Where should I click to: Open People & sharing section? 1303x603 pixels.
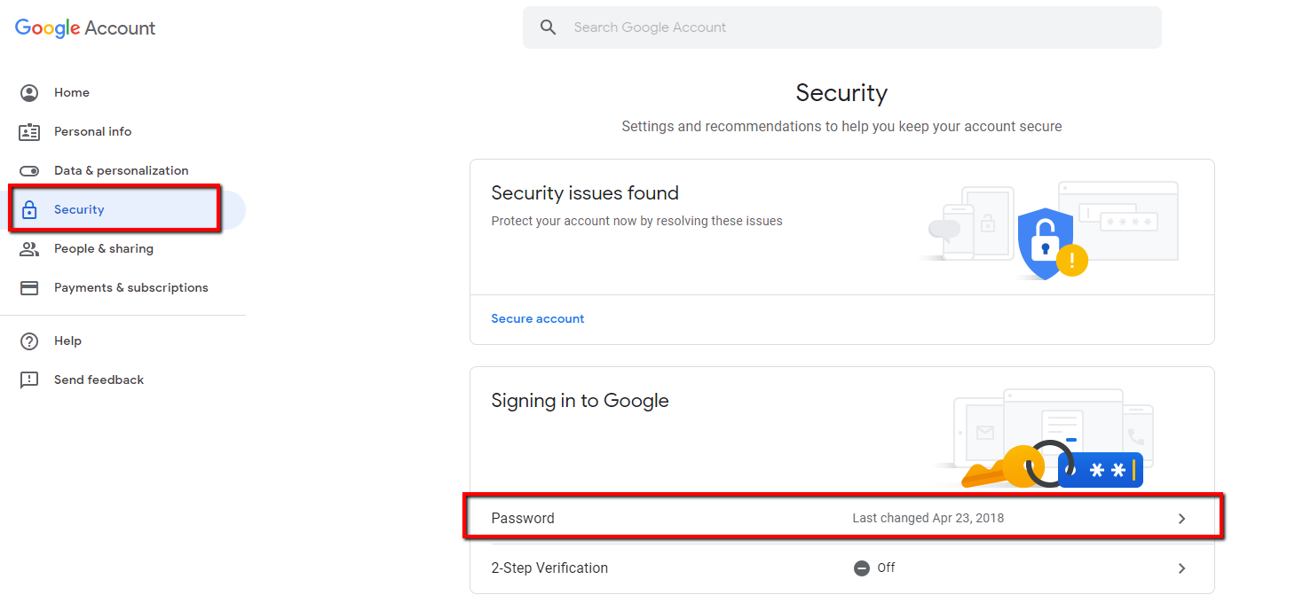pyautogui.click(x=103, y=249)
